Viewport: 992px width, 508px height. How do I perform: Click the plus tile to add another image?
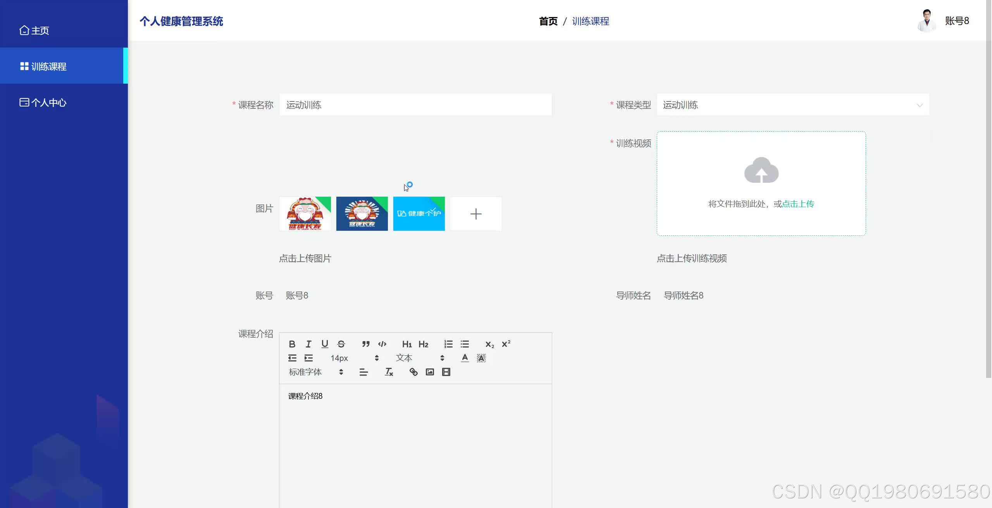[x=476, y=213]
